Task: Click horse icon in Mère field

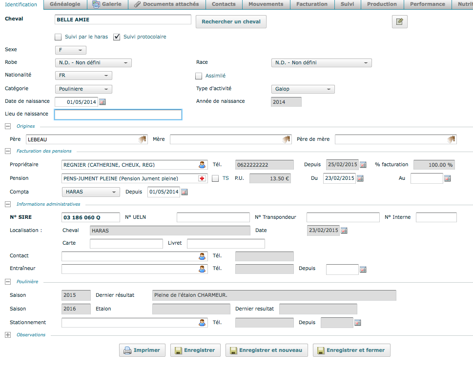Action: click(x=286, y=139)
